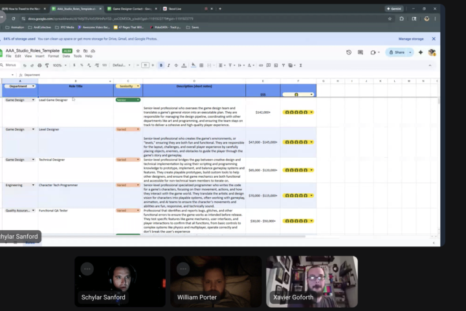Toggle bold formatting in the toolbar

pos(161,65)
